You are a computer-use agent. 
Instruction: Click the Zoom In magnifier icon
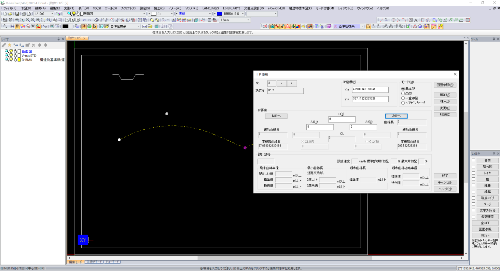pos(17,19)
